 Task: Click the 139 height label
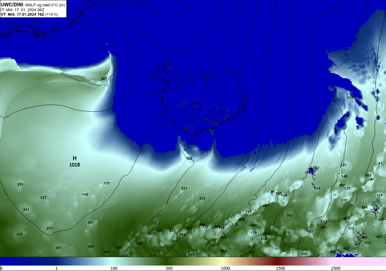(x=254, y=233)
